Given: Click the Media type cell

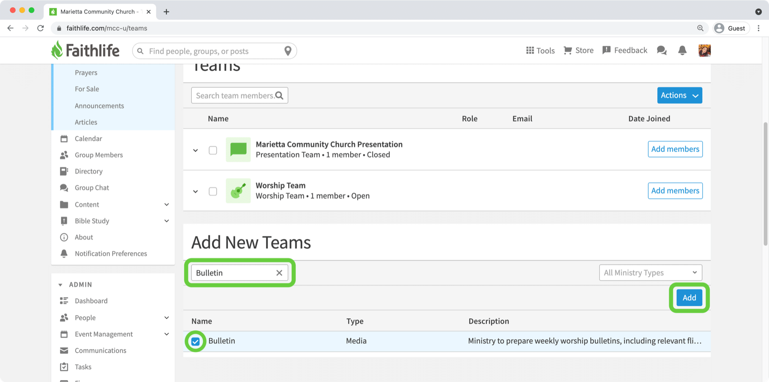Looking at the screenshot, I should click(x=356, y=341).
